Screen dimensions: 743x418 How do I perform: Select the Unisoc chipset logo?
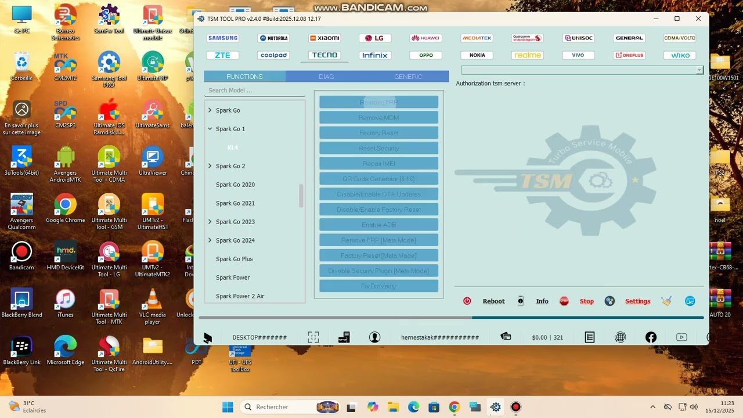(578, 38)
